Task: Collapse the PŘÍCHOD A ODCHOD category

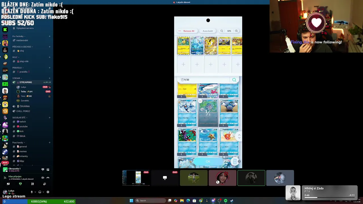Action: 22,47
